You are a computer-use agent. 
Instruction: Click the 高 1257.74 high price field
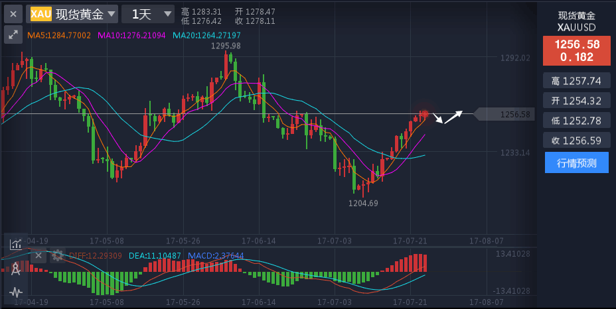pos(576,81)
